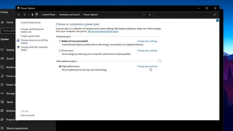
Task: Click the Back navigation arrow
Action: tap(19, 15)
